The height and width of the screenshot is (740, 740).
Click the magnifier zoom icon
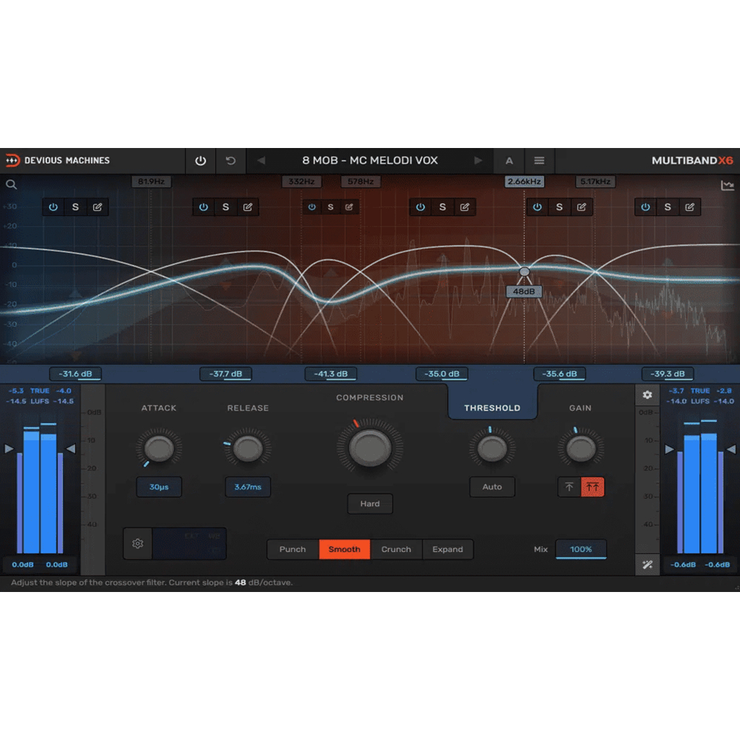pyautogui.click(x=11, y=185)
